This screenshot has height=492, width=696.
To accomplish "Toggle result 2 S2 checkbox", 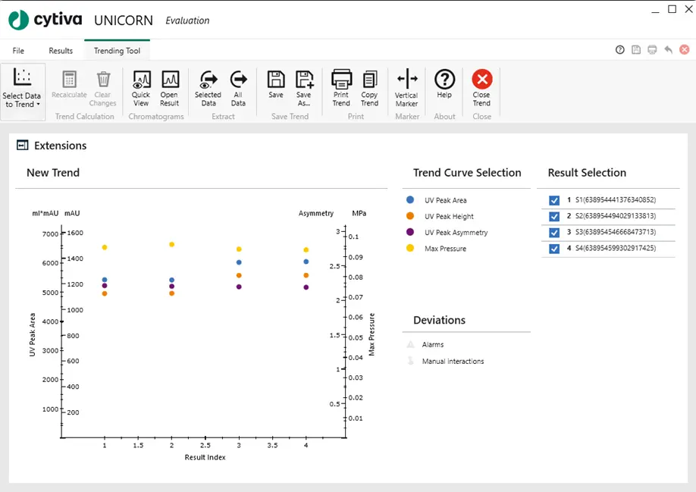I will tap(554, 216).
